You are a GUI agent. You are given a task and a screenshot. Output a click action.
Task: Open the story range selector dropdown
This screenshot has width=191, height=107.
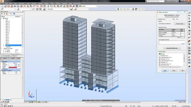tap(131, 9)
